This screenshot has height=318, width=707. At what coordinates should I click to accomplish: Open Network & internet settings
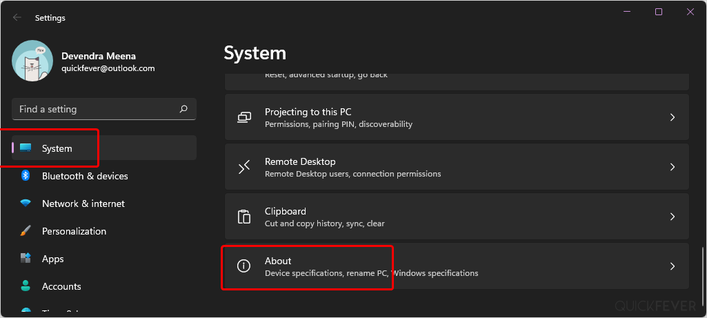104,203
